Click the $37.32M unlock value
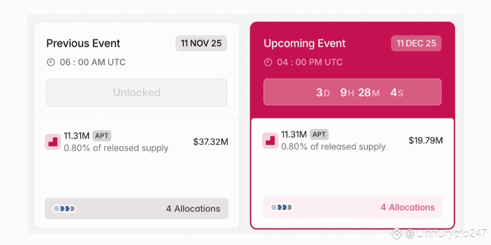 click(210, 142)
